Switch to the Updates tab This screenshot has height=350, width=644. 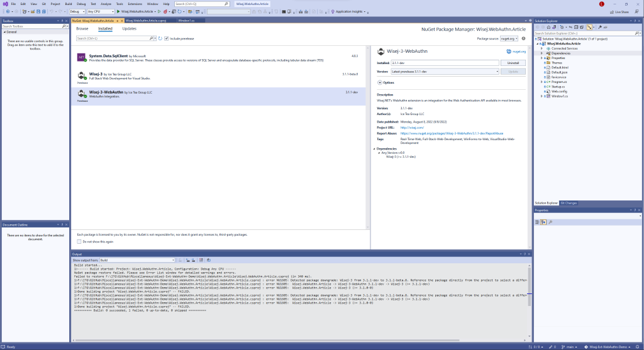130,29
